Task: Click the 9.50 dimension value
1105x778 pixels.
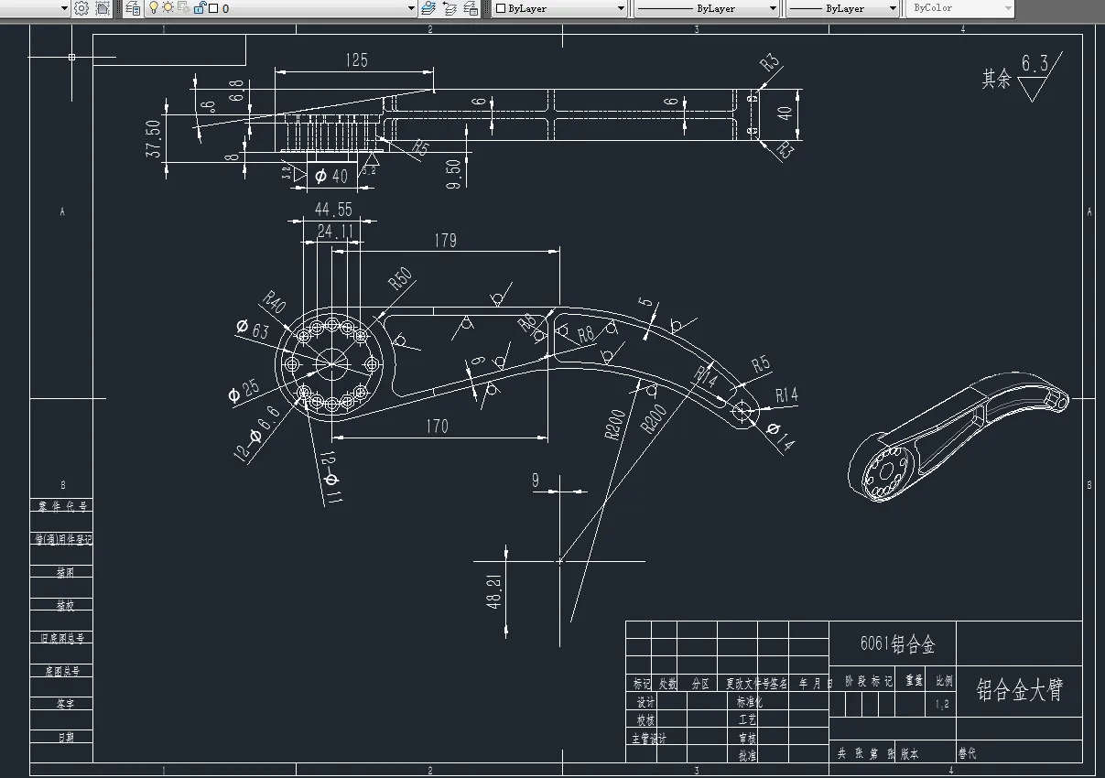Action: coord(452,172)
